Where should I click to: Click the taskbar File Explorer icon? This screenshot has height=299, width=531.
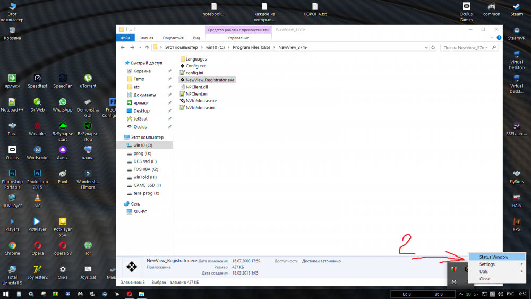142,294
